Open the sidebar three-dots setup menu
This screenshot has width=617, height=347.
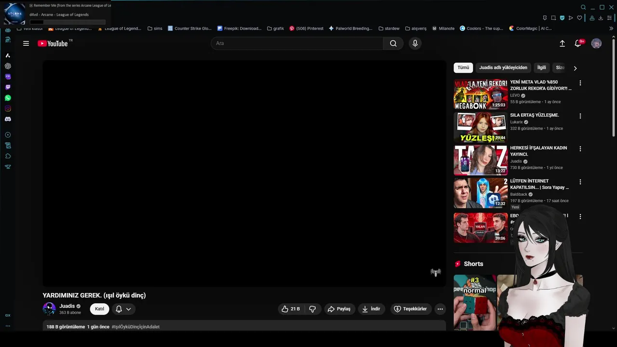point(8,326)
